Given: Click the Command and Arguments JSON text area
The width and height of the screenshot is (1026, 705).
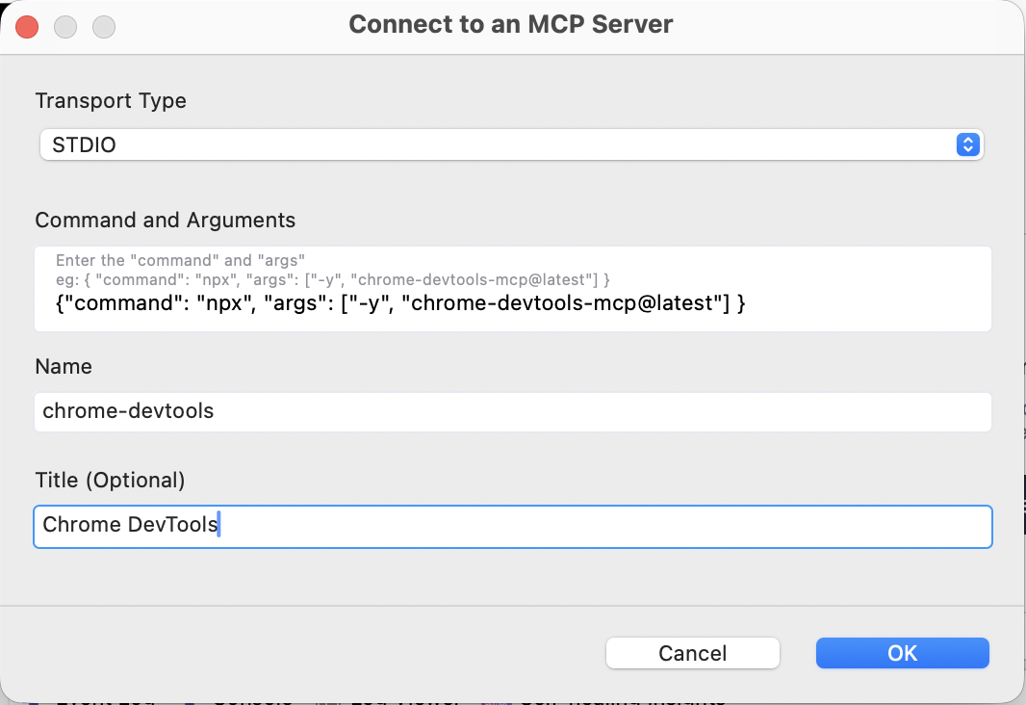Looking at the screenshot, I should pos(512,289).
